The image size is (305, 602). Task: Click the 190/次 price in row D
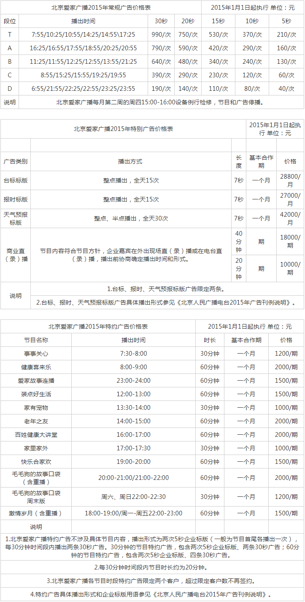tap(161, 89)
